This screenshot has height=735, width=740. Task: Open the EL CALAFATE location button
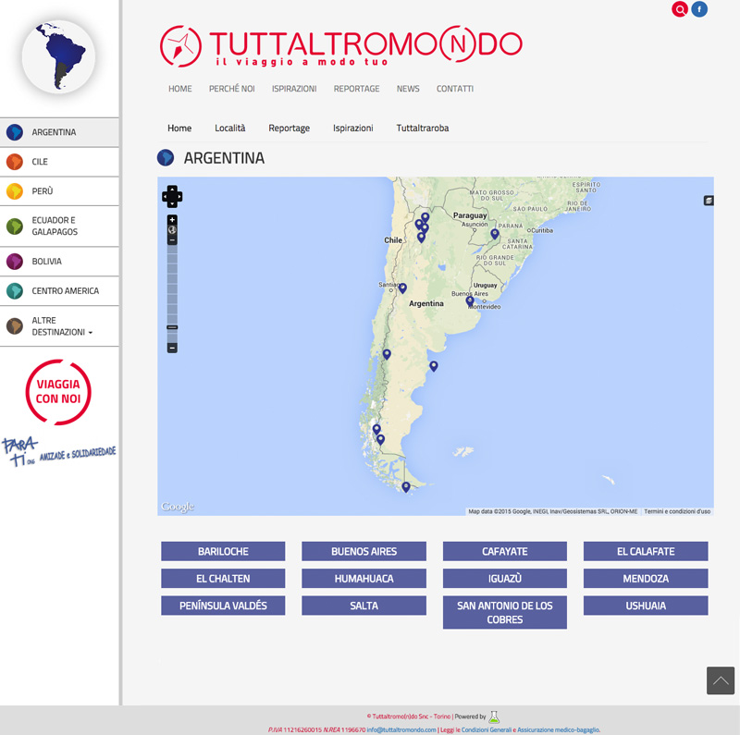click(x=646, y=551)
